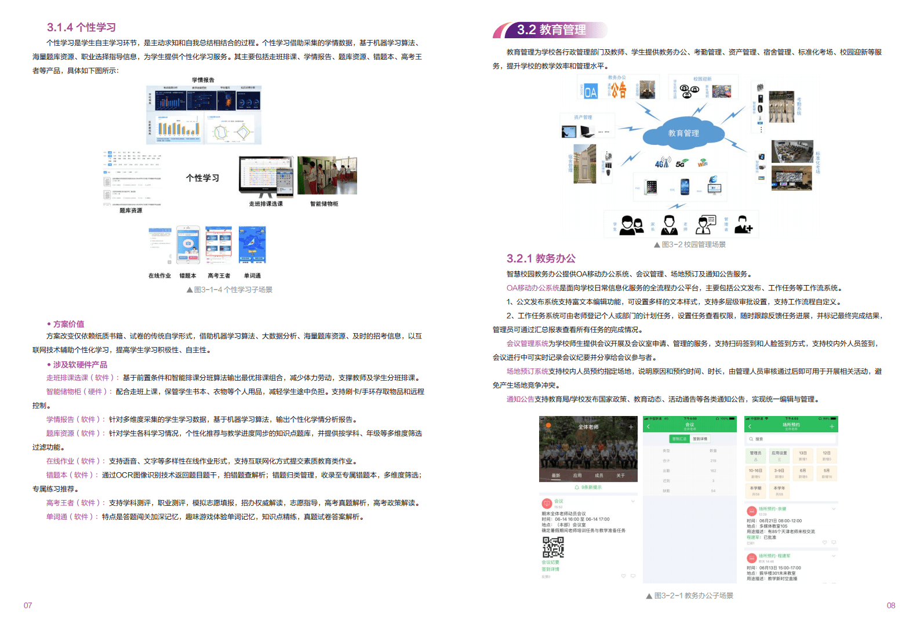Click the 管理者 admin plus-person icon
The height and width of the screenshot is (624, 920).
coord(743,225)
